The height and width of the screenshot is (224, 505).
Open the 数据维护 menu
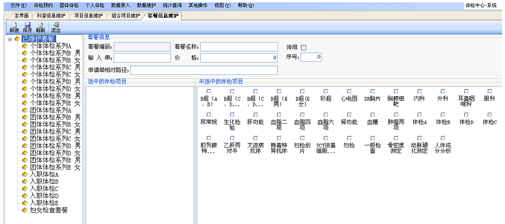coord(146,6)
